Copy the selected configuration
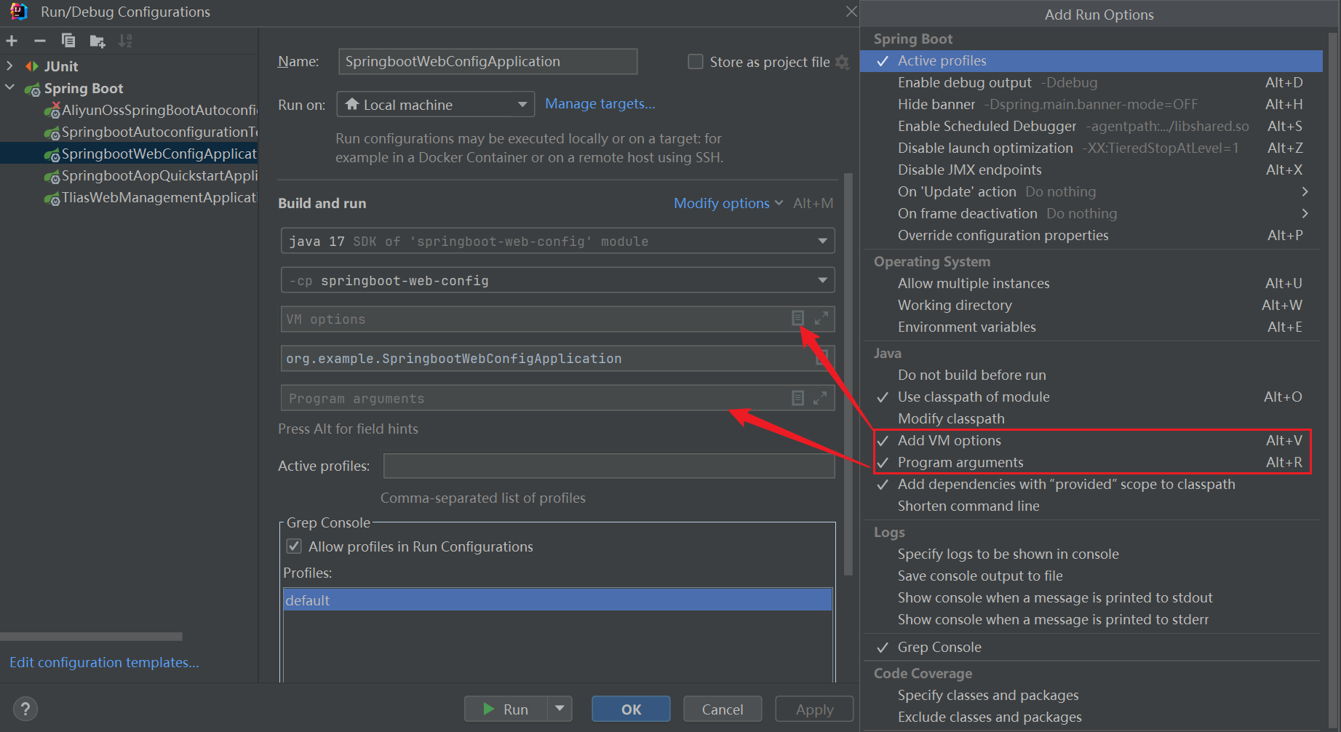Viewport: 1341px width, 732px height. click(x=68, y=41)
